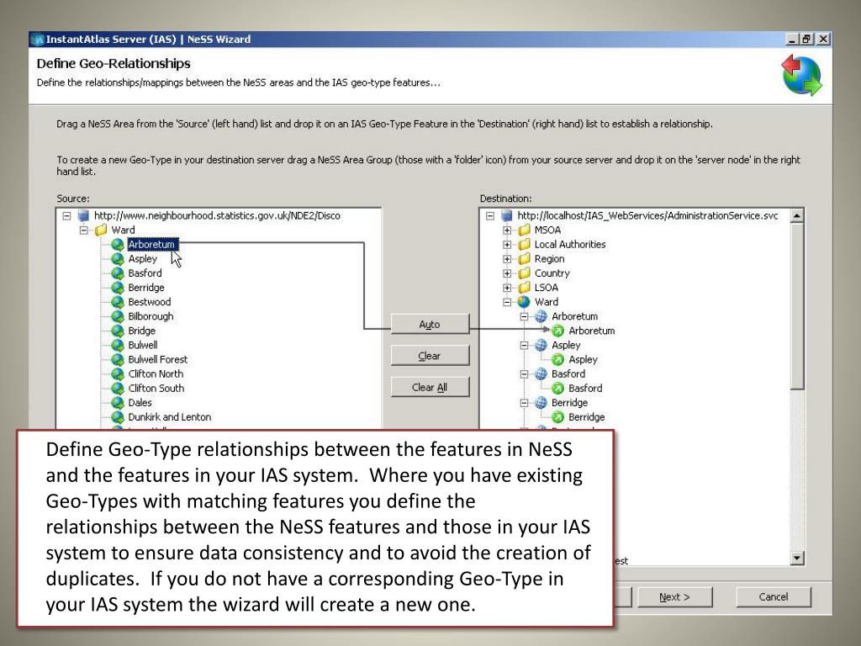Expand the MSOA node
The width and height of the screenshot is (861, 646).
click(507, 230)
